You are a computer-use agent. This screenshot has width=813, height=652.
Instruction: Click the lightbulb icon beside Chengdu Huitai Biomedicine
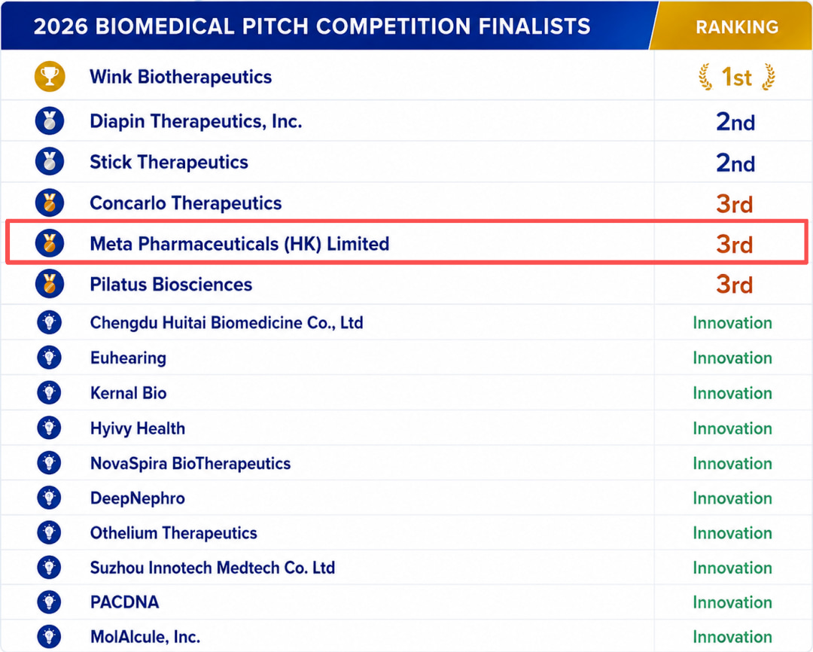click(x=49, y=322)
